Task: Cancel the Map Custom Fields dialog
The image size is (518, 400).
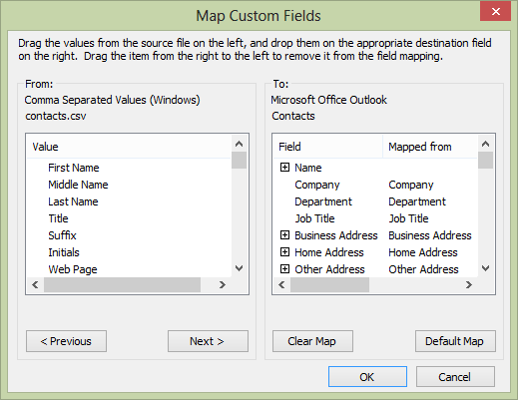Action: [x=455, y=377]
